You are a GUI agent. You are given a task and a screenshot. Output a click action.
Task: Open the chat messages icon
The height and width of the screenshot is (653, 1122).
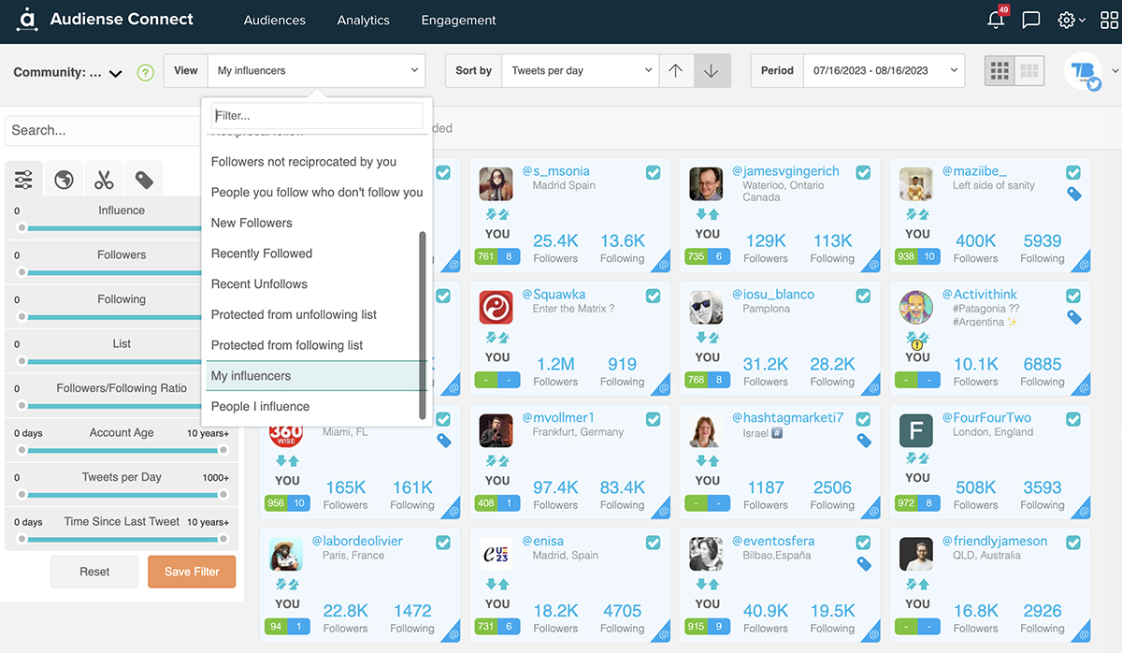point(1031,20)
